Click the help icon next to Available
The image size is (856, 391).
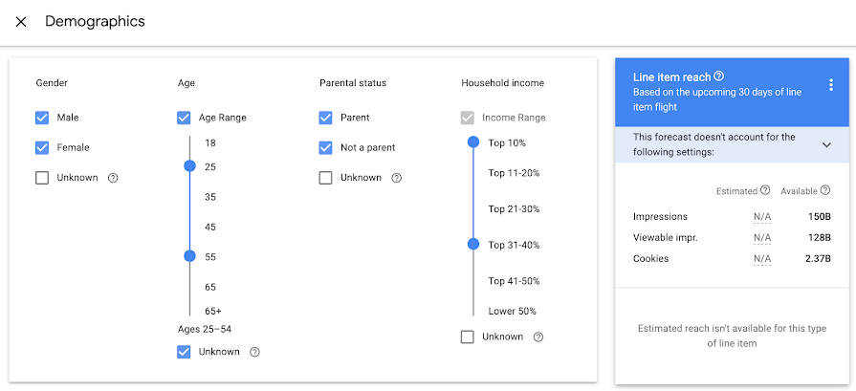pyautogui.click(x=825, y=191)
